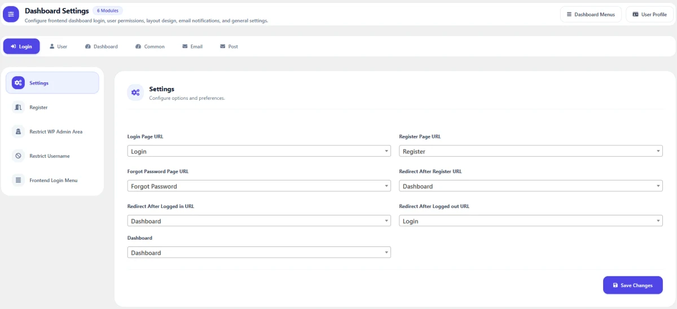Expand Redirect After Register URL dropdown
This screenshot has height=309, width=677.
tap(531, 186)
